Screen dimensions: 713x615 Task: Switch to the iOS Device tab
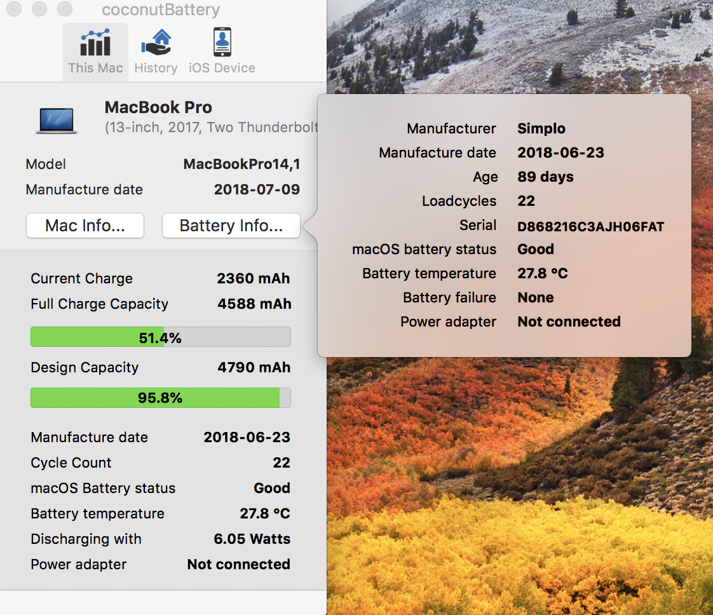coord(222,51)
